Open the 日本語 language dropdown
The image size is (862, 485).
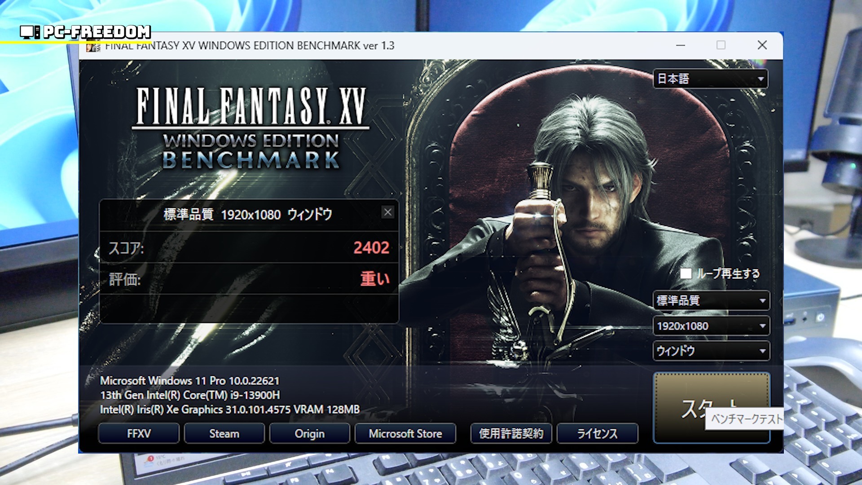point(710,79)
